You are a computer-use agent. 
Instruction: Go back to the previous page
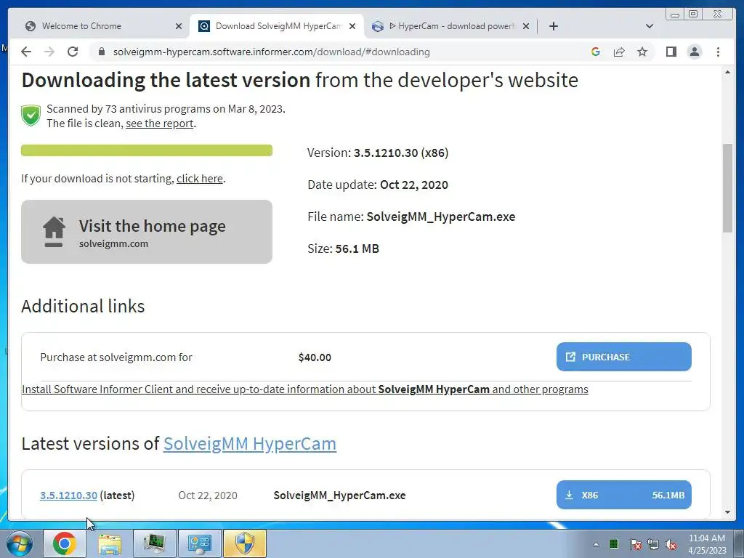[26, 52]
